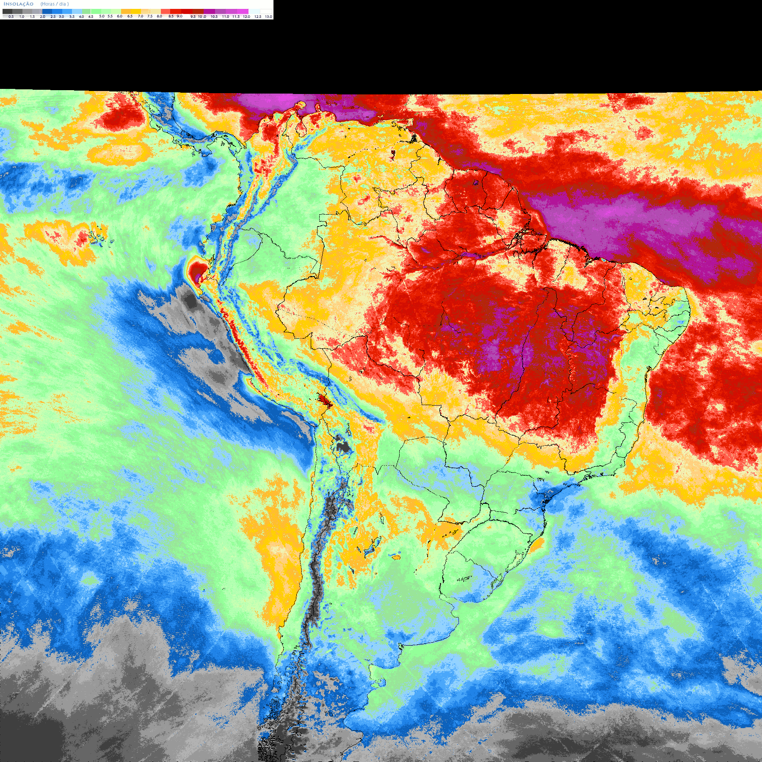Click the '1.0' legend value
Viewport: 762px width, 762px height.
tap(22, 17)
